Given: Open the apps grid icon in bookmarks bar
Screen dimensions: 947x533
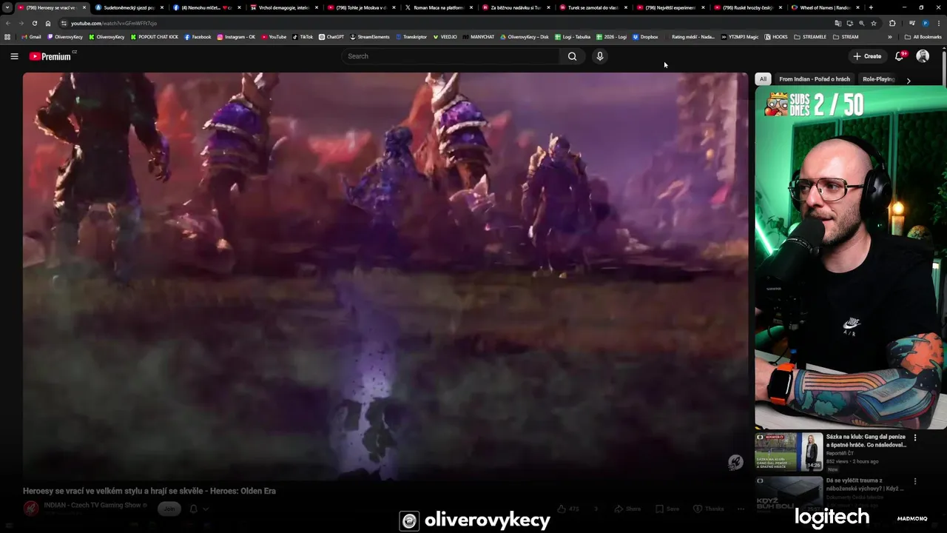Looking at the screenshot, I should tap(7, 37).
